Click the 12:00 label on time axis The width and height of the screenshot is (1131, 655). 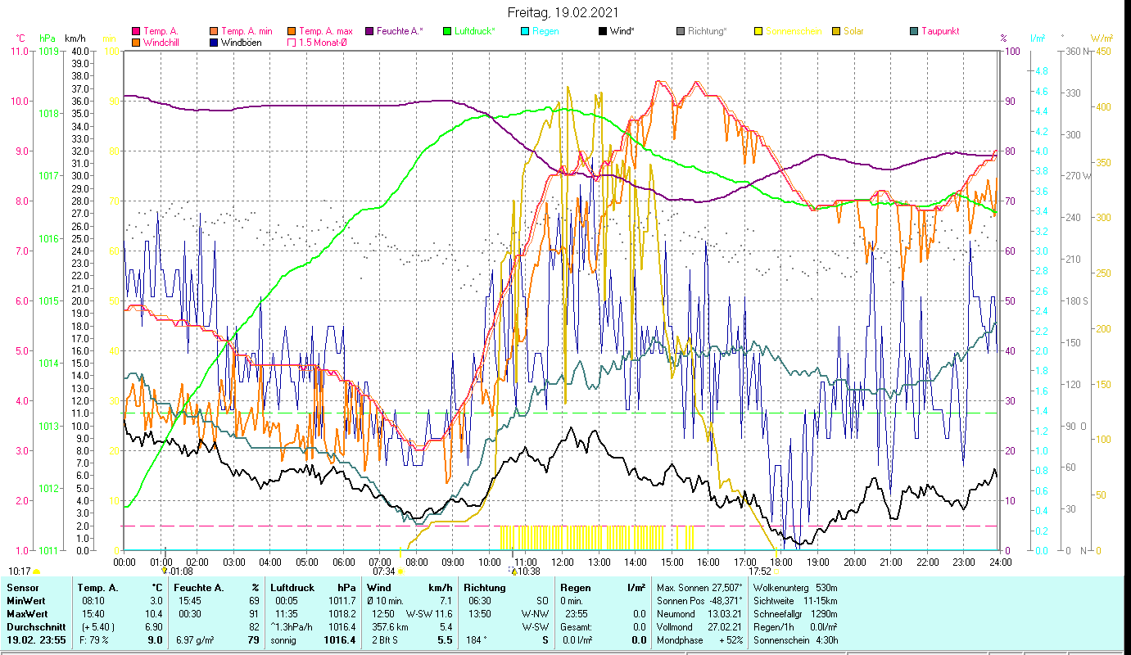click(563, 562)
